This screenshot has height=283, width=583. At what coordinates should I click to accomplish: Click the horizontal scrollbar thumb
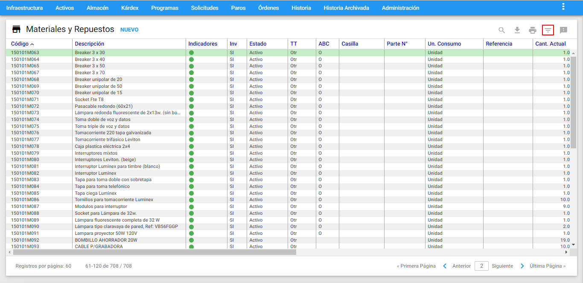click(x=154, y=252)
